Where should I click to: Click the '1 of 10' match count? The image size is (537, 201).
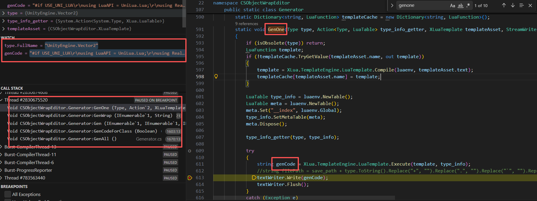[x=481, y=6]
